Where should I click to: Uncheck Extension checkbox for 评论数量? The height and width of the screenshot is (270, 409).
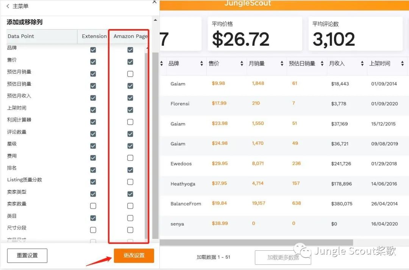[x=93, y=134]
